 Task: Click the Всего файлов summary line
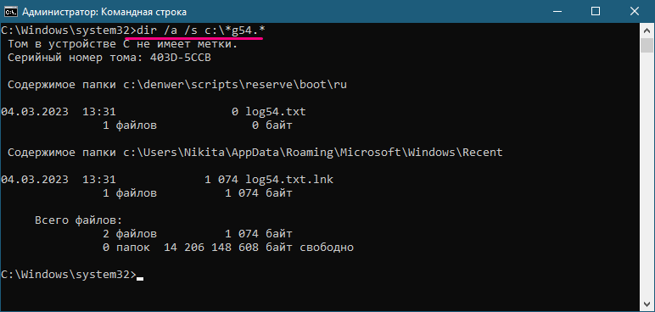tap(78, 220)
